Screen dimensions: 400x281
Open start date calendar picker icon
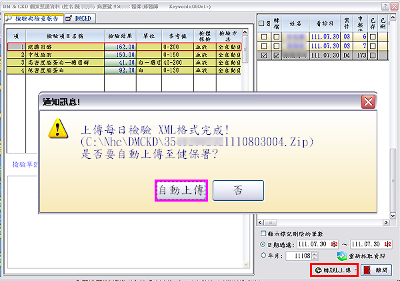[x=334, y=244]
